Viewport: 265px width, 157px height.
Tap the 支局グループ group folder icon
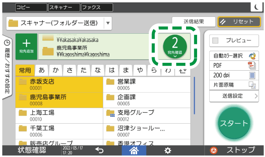tap(110, 113)
